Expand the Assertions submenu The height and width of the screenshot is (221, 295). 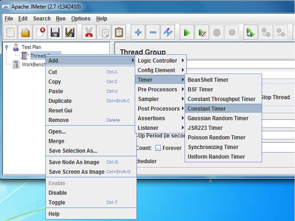tap(161, 118)
